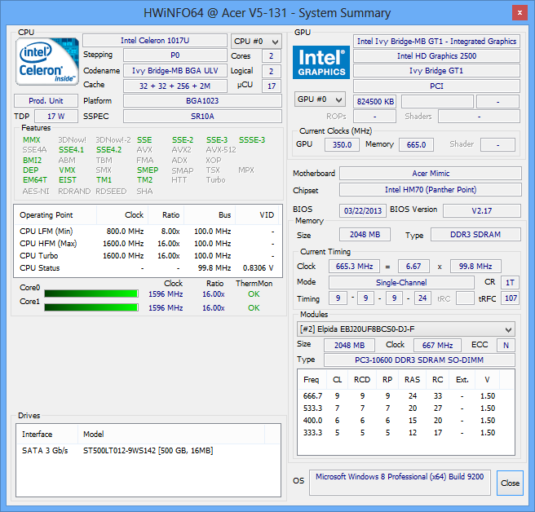Open the CPU #0 selector dropdown

pos(256,42)
